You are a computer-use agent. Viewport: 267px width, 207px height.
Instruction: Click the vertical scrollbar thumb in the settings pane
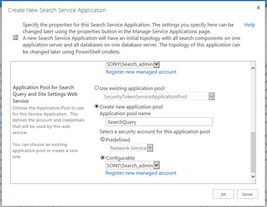coord(253,152)
